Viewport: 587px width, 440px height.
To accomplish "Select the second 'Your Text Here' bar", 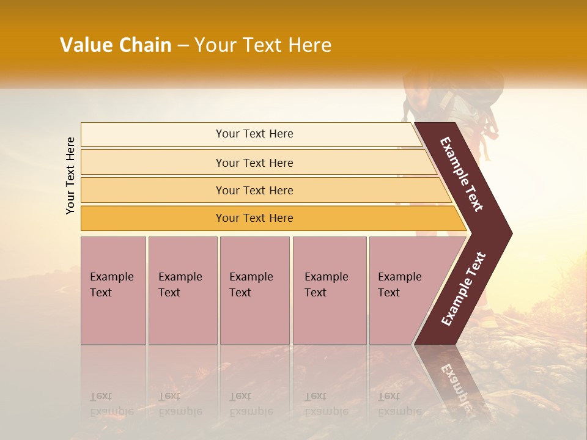I will click(258, 162).
